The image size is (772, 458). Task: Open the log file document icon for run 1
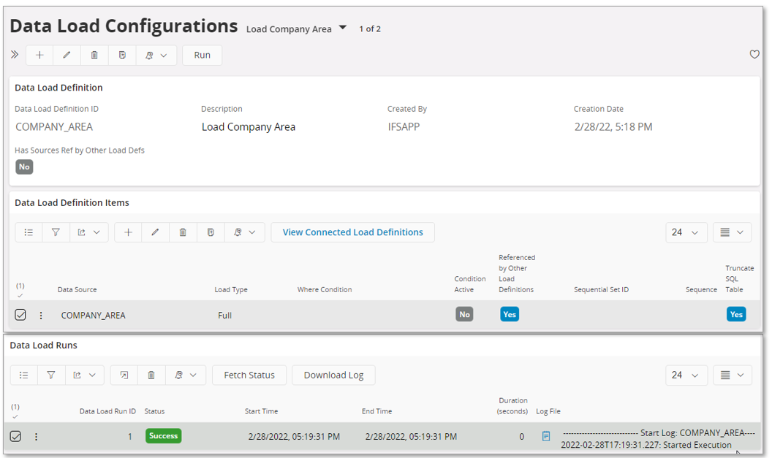545,436
